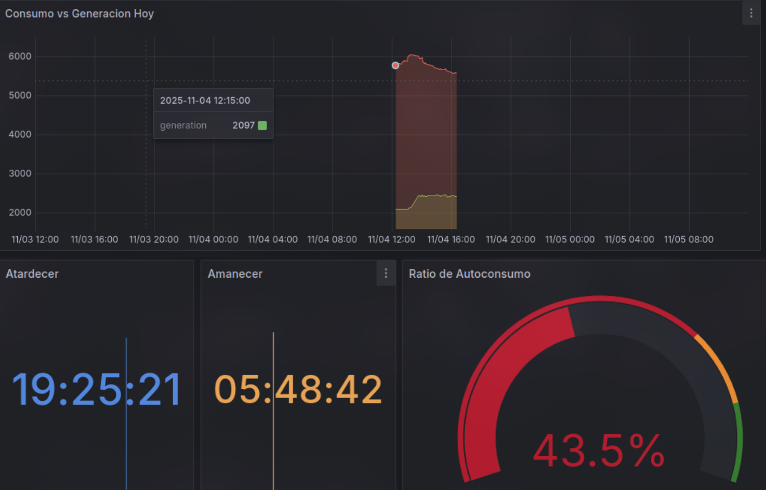The height and width of the screenshot is (490, 766).
Task: Open the Amanecer panel kebab menu
Action: 386,273
